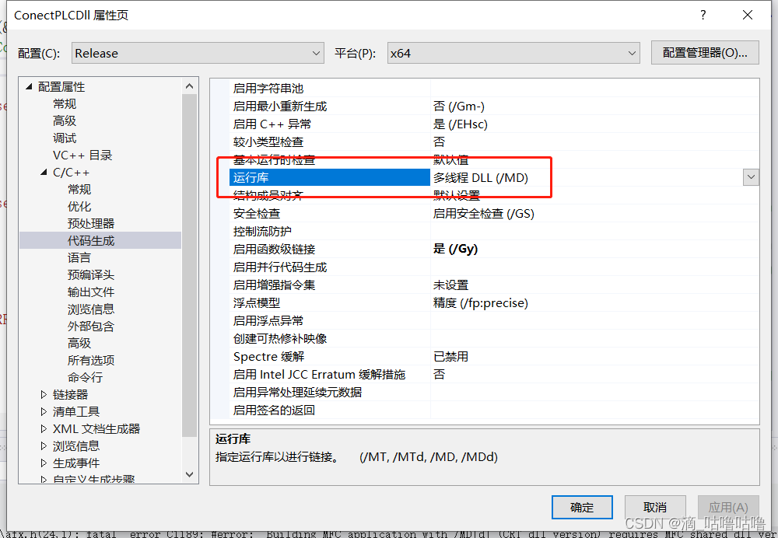Screen dimensions: 778x538
Task: Select the 优化 tree item
Action: click(79, 207)
